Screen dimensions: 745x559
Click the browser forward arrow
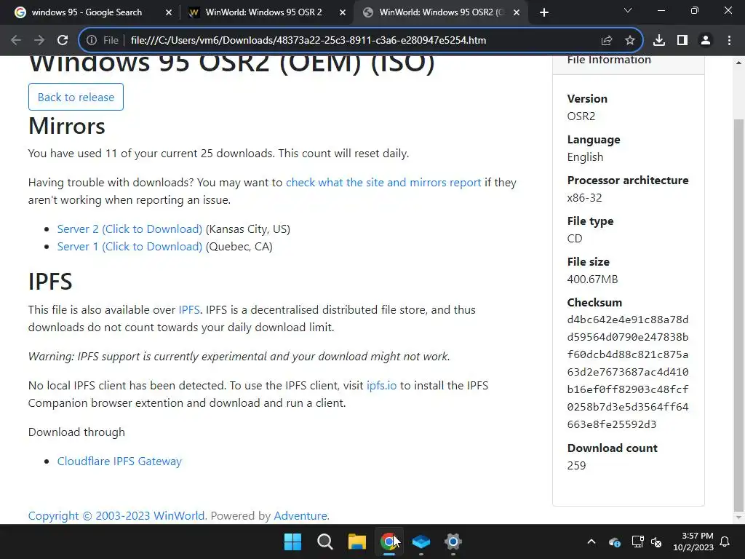click(39, 41)
